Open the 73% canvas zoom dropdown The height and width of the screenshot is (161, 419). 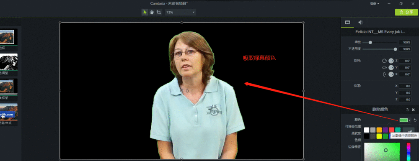click(180, 12)
